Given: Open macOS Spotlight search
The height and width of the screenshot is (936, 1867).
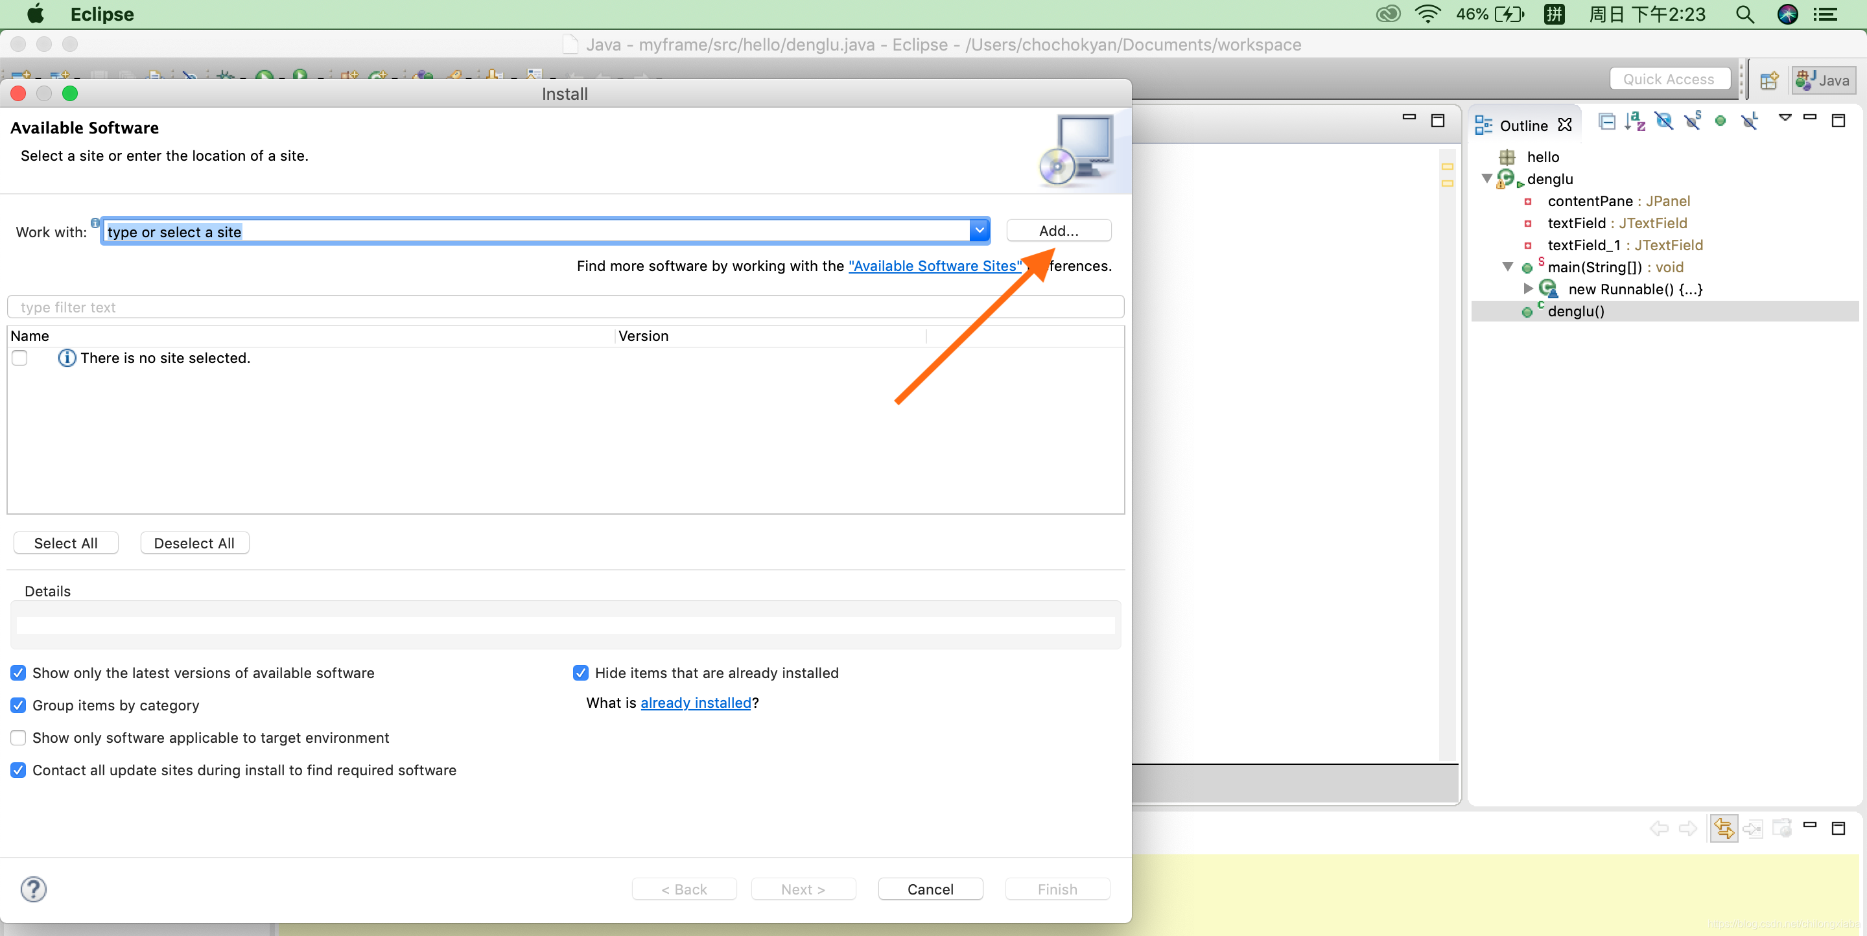Looking at the screenshot, I should tap(1744, 14).
